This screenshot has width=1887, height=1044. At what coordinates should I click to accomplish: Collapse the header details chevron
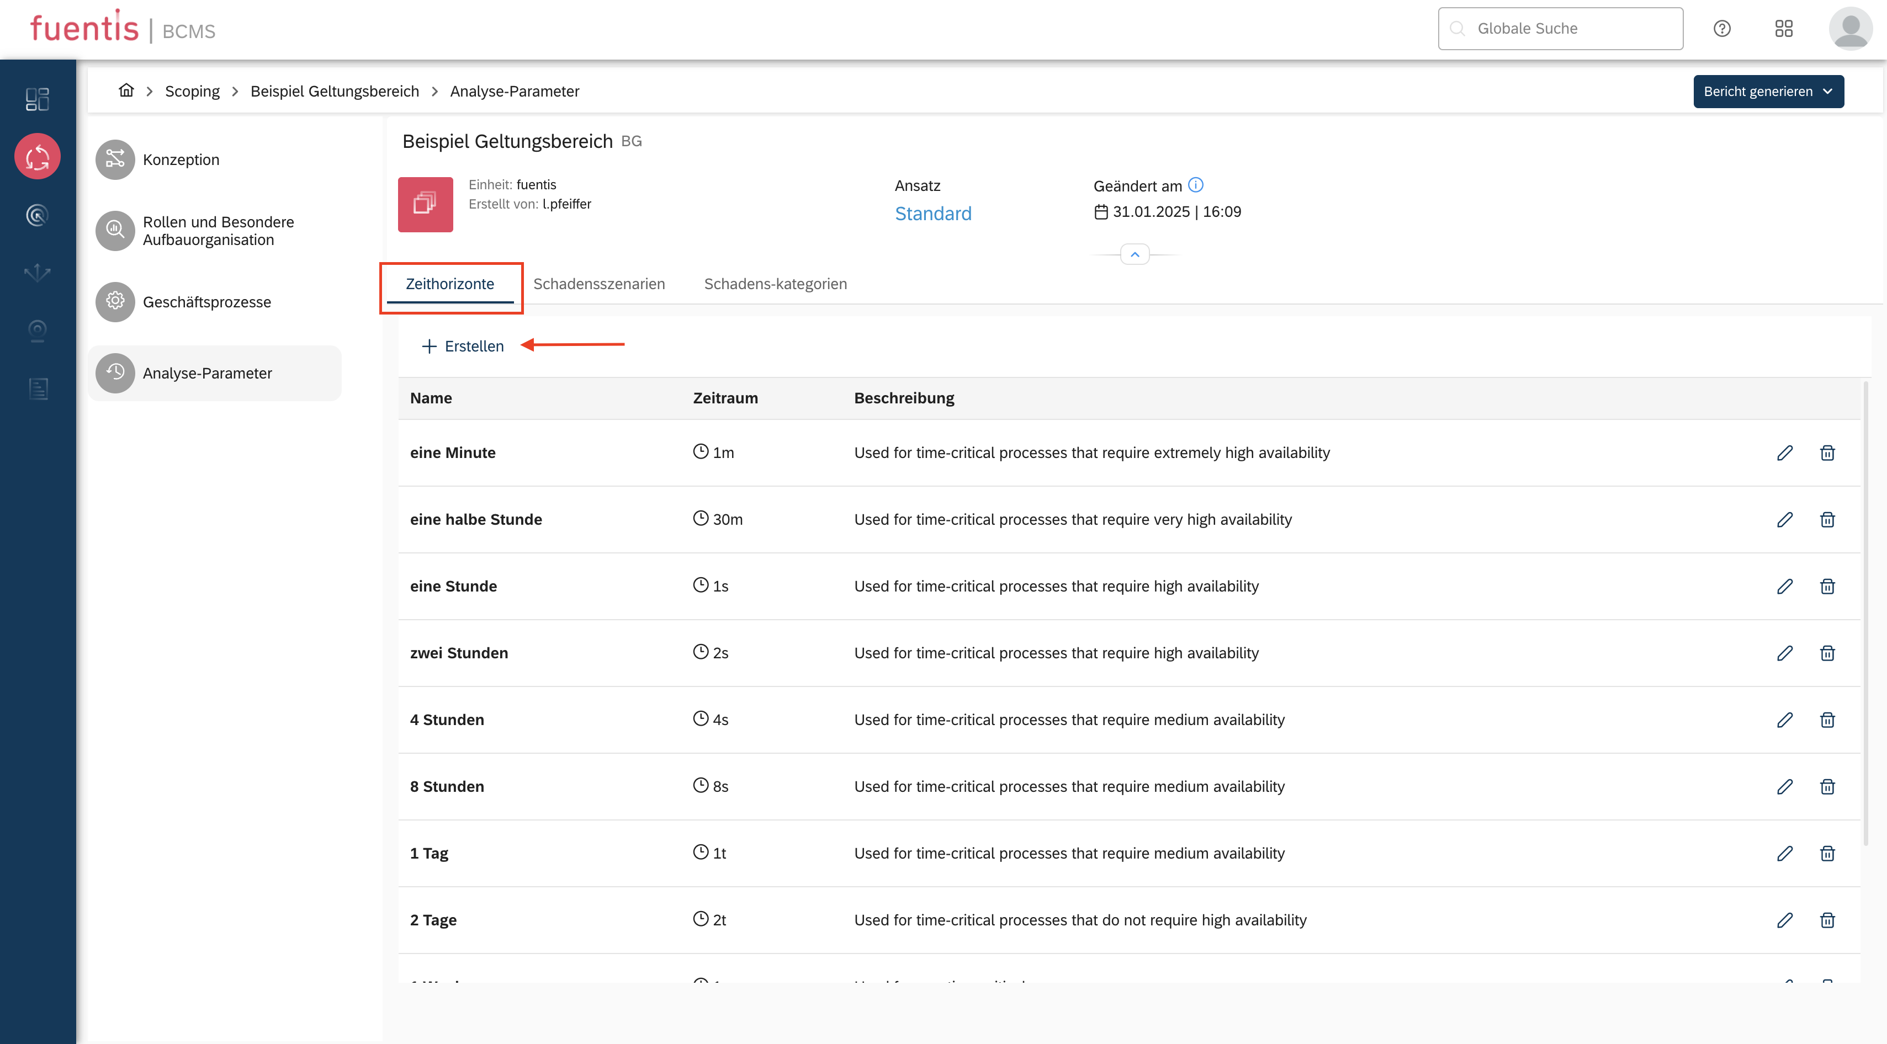click(1135, 255)
